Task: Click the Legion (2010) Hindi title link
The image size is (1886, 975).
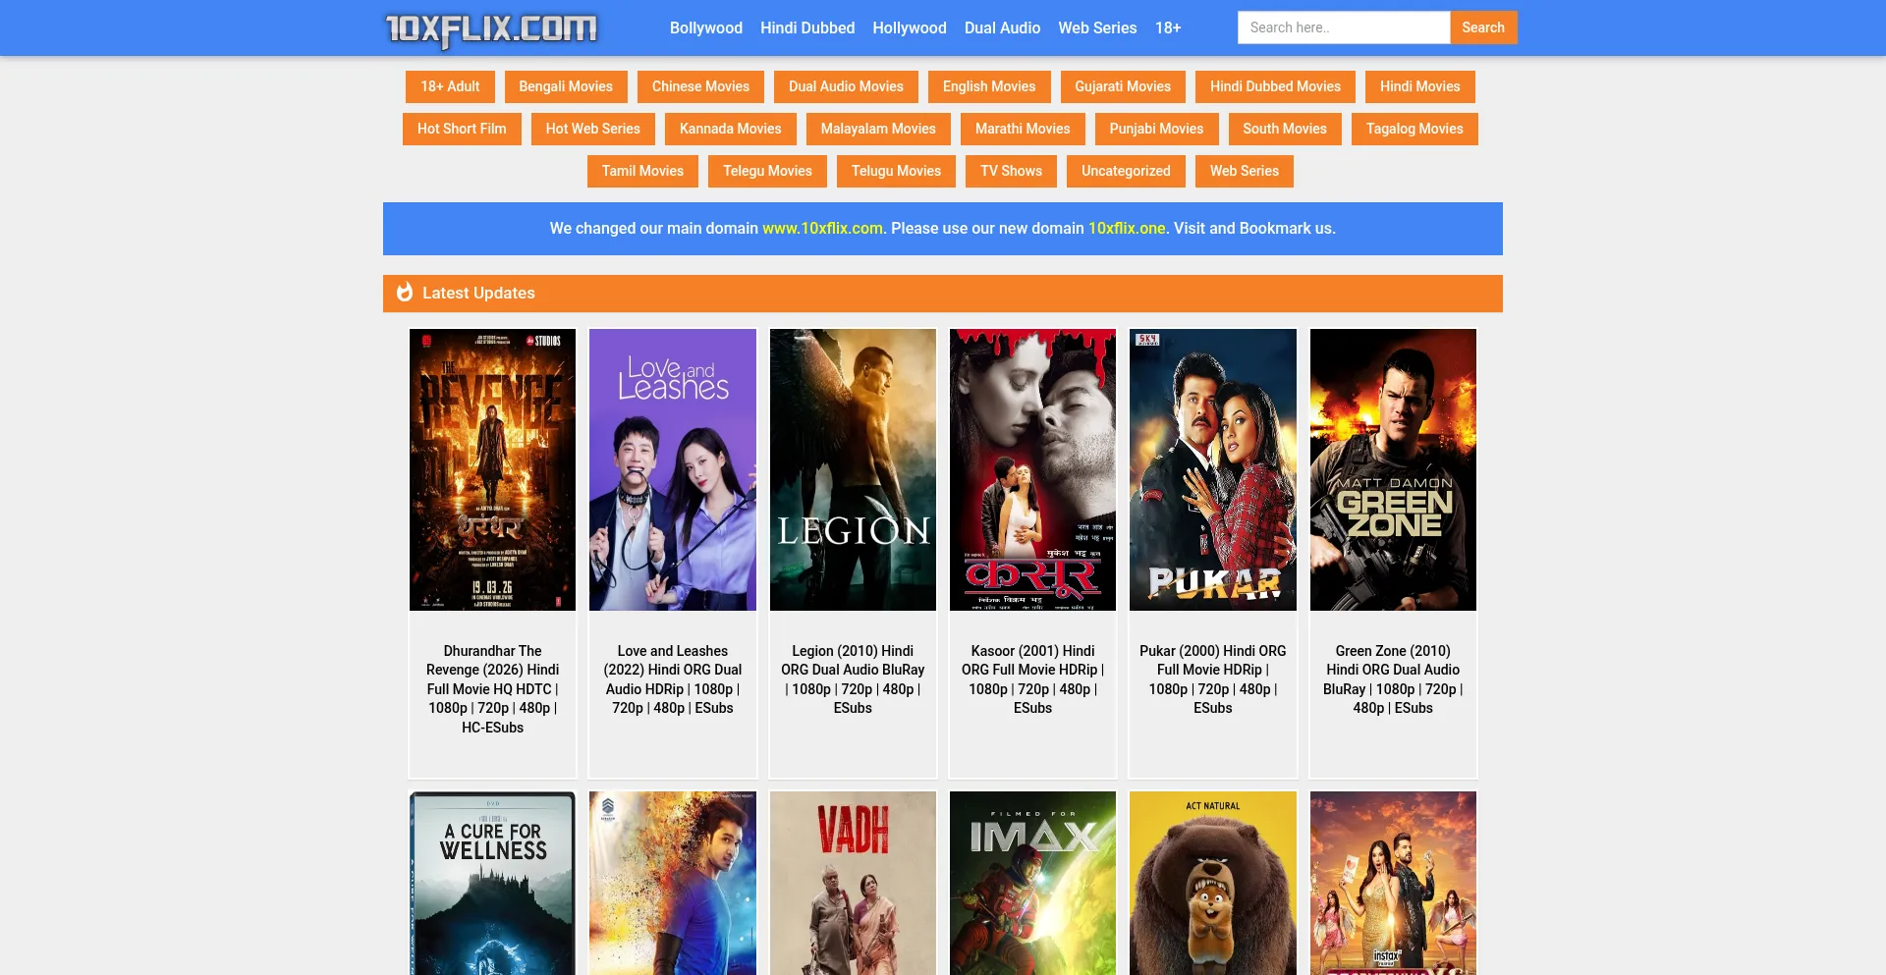Action: [853, 679]
